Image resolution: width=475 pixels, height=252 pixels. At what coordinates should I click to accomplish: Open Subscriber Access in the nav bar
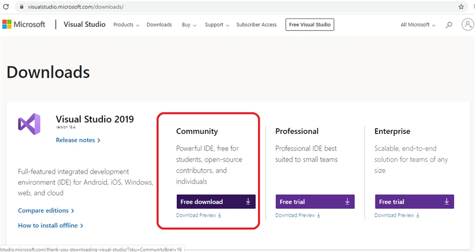point(257,25)
